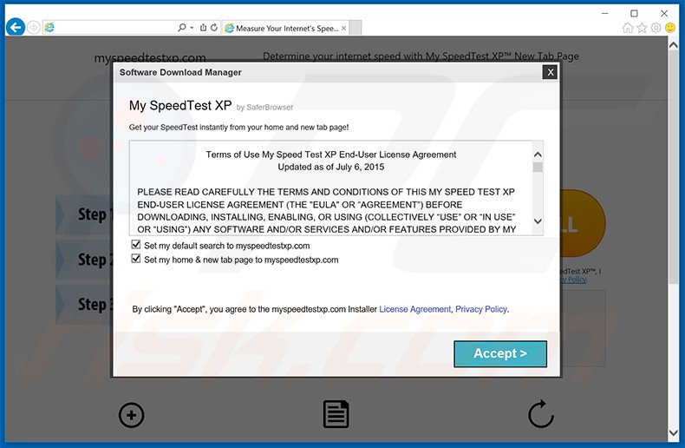Click the license agreement scrollbar thumb

coord(538,167)
